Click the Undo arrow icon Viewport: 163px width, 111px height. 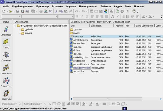pyautogui.click(x=76, y=11)
